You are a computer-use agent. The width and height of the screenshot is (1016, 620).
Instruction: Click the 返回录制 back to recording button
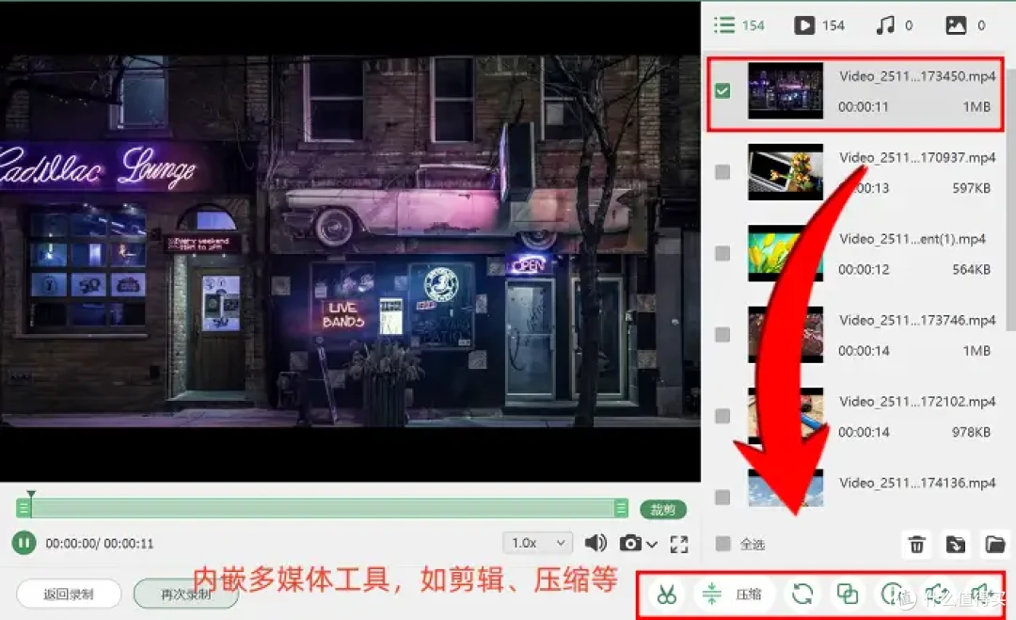(x=69, y=594)
